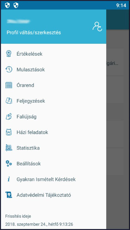Click the Mulasztások clock history icon

tap(9, 69)
